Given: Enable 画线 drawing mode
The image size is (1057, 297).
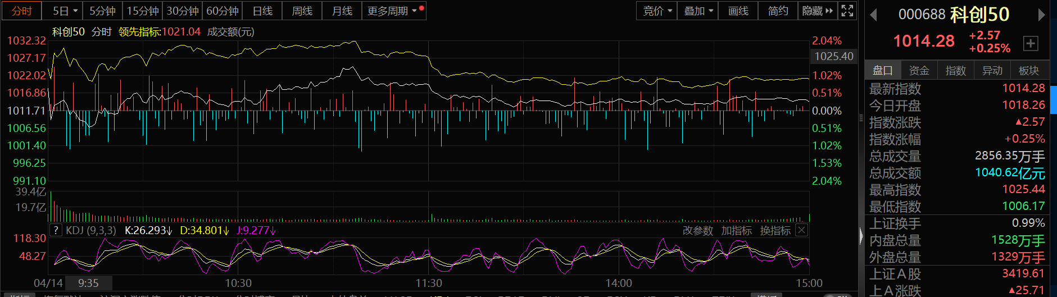Looking at the screenshot, I should point(738,11).
